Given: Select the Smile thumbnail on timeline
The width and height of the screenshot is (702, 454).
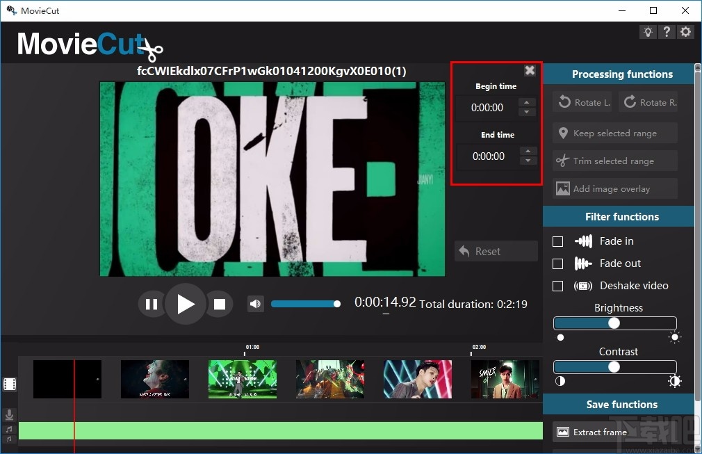Looking at the screenshot, I should (505, 379).
